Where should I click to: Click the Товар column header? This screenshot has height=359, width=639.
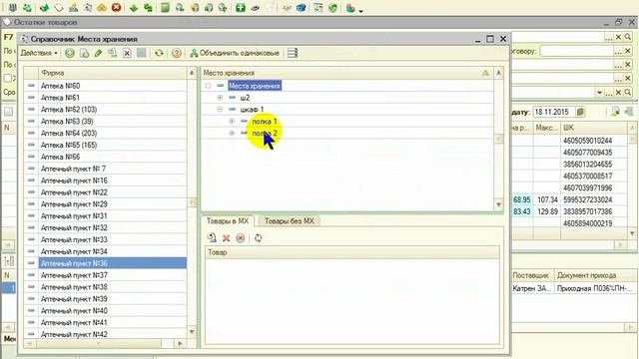[x=352, y=252]
